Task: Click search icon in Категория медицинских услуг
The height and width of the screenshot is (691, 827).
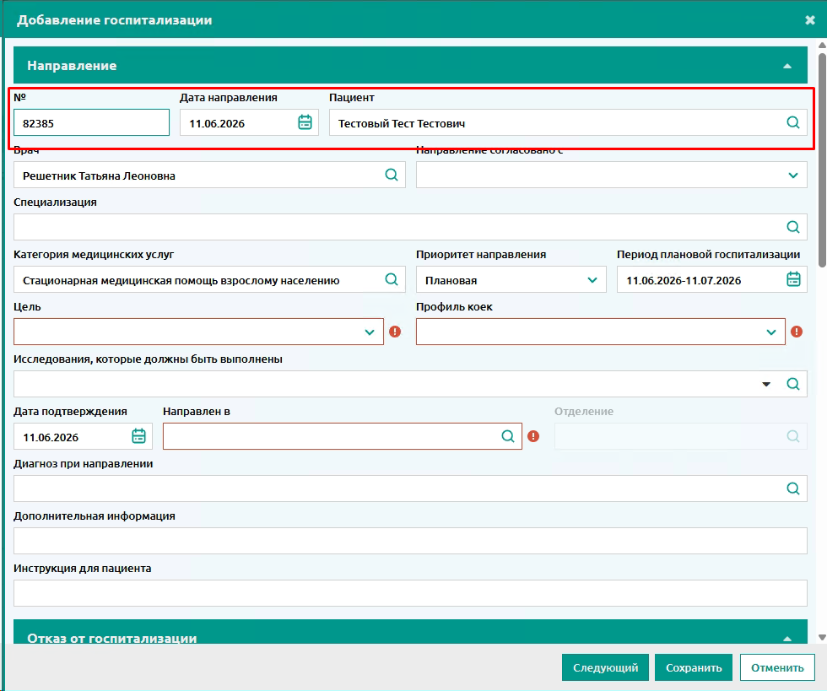Action: click(392, 279)
